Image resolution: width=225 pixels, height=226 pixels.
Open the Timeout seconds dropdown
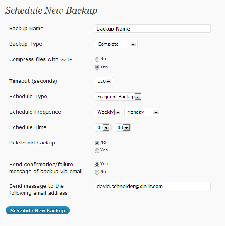(x=104, y=81)
